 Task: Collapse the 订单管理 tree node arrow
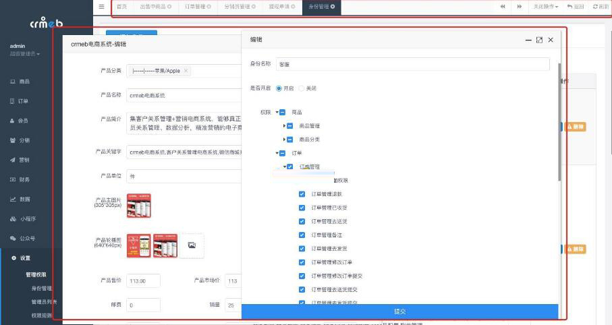tap(285, 167)
